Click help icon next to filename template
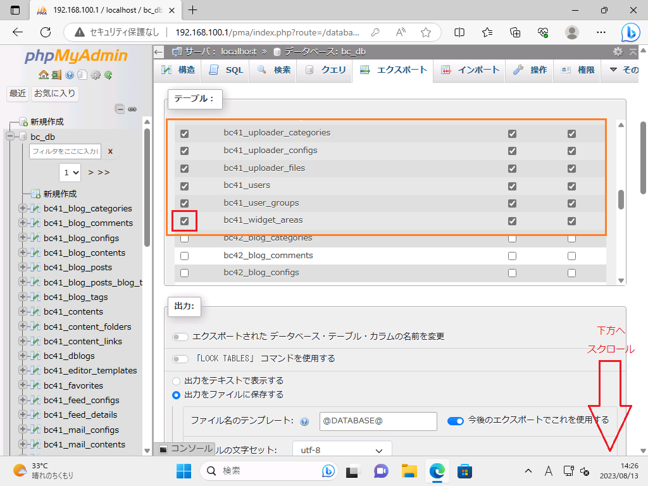 [304, 421]
